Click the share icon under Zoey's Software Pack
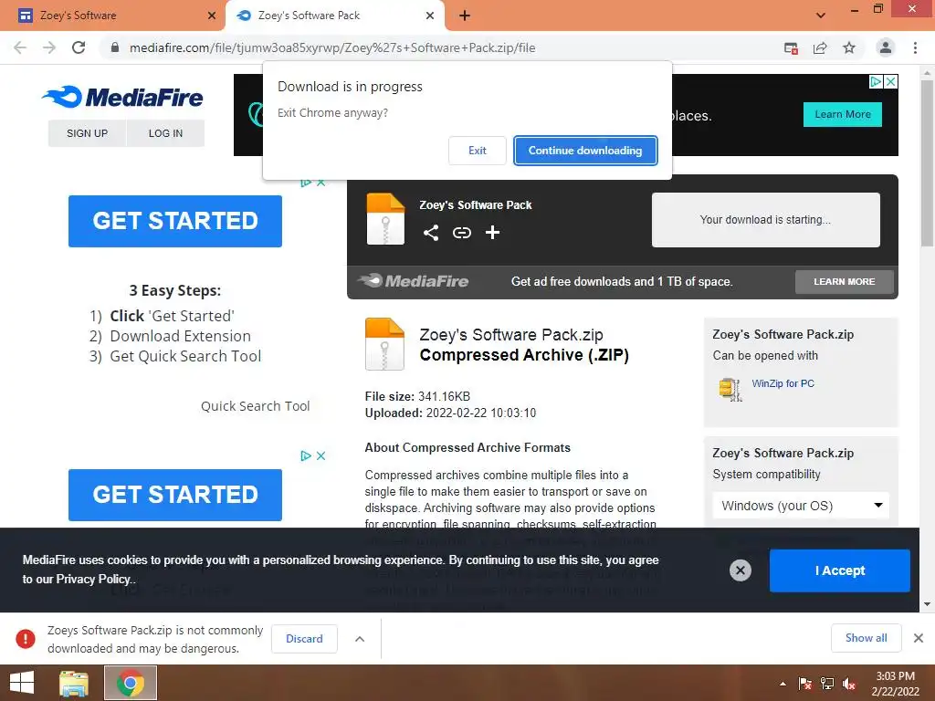Viewport: 935px width, 701px height. tap(431, 233)
